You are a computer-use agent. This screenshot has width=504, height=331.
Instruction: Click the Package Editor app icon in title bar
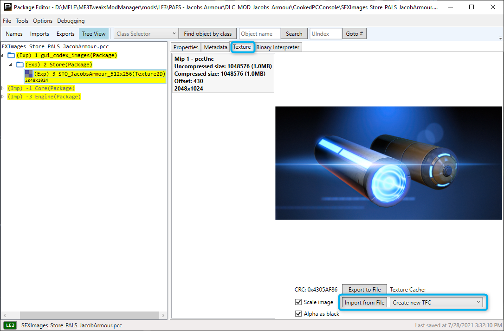coord(7,7)
